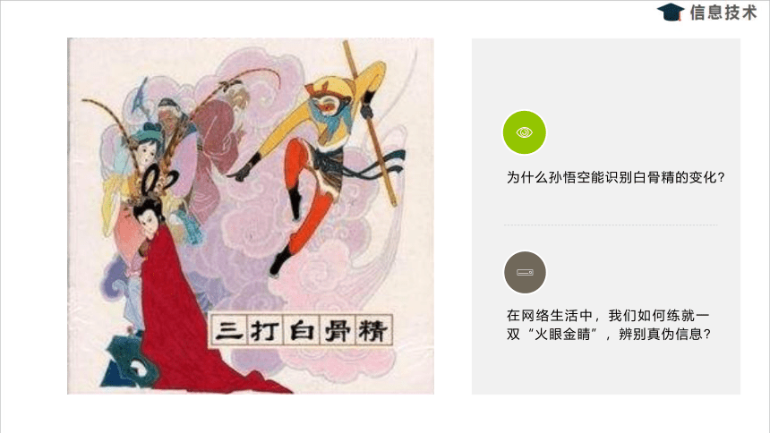770x433 pixels.
Task: Click the dotted divider line between questions
Action: point(611,225)
